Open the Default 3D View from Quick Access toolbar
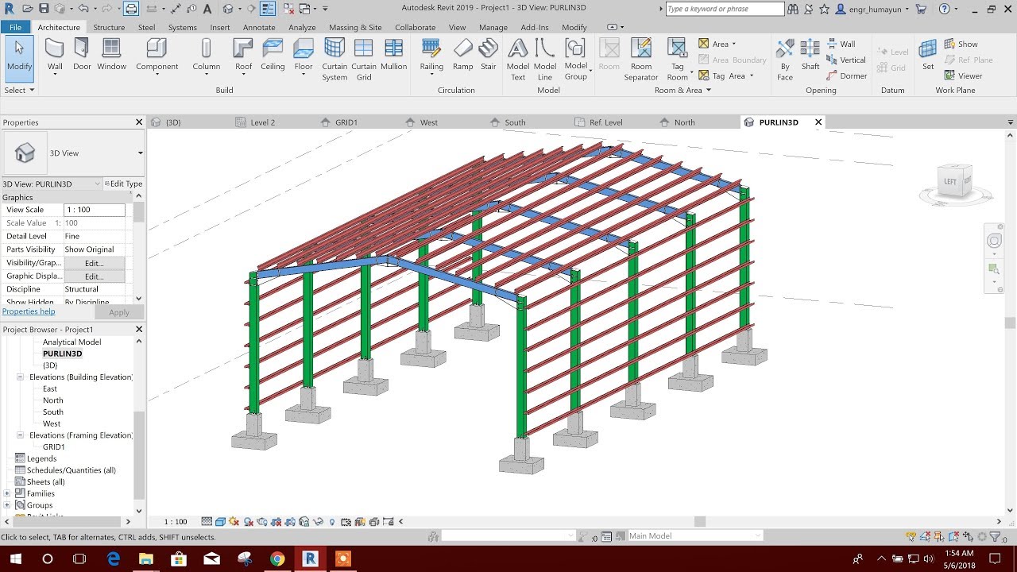1017x572 pixels. tap(228, 9)
